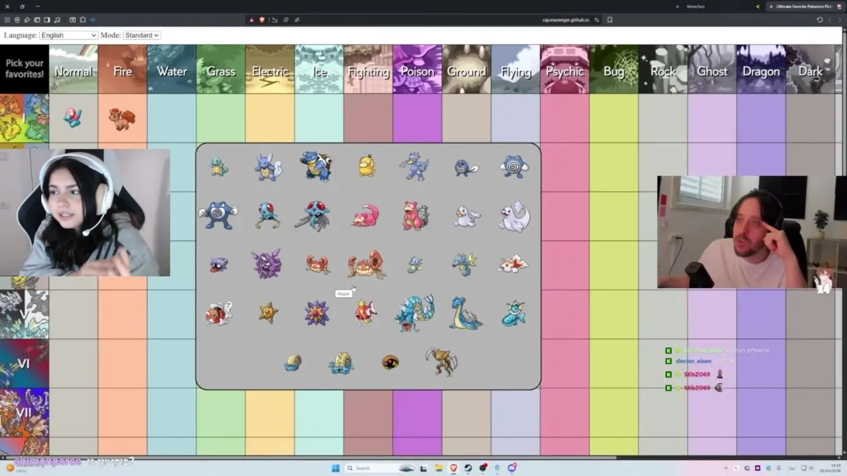Pick Poliwag sprite
The width and height of the screenshot is (847, 476).
[x=465, y=167]
